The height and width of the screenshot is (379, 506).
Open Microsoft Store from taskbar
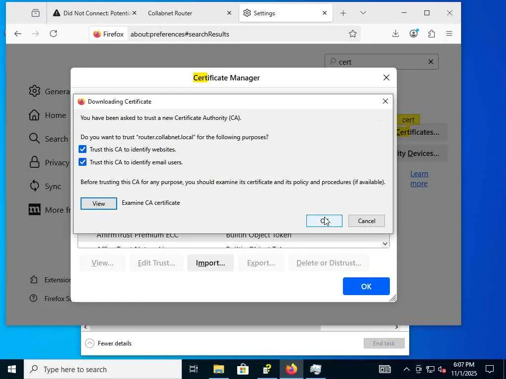coord(243,369)
